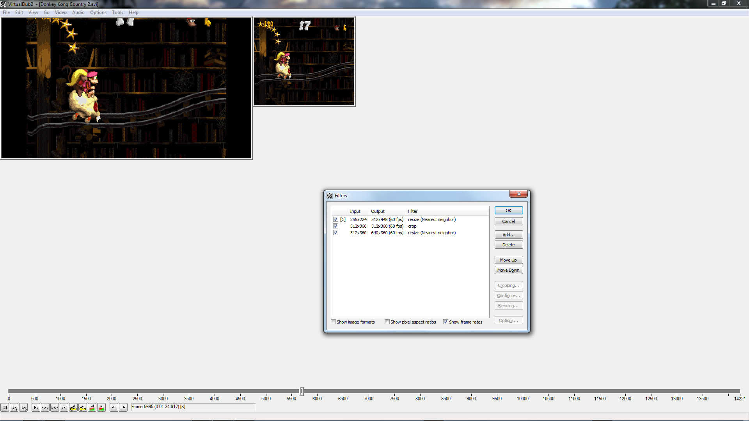Uncheck Show frame rates checkbox

click(445, 322)
